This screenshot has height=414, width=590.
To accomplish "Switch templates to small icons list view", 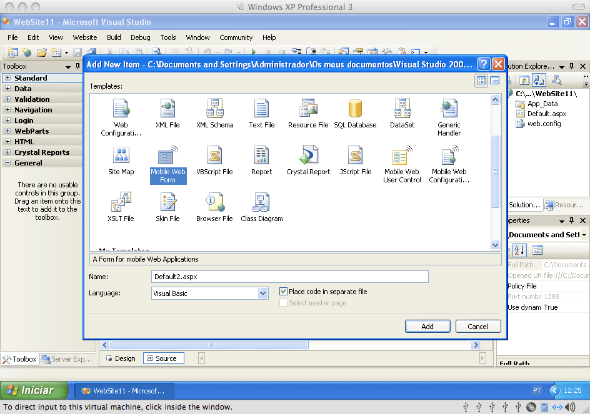I will coord(495,81).
